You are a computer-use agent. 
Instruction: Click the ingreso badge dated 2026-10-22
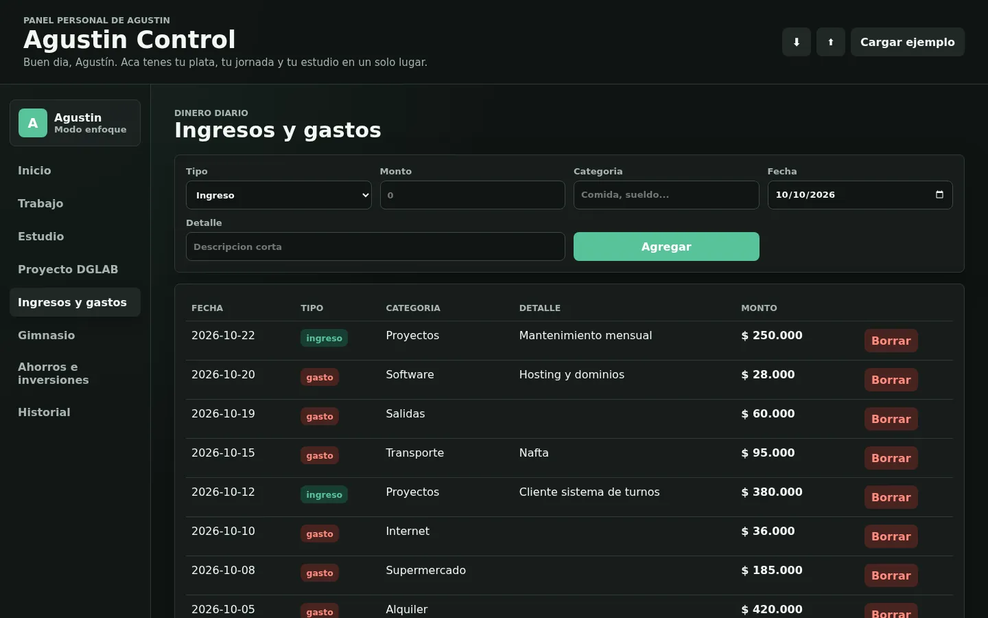324,338
